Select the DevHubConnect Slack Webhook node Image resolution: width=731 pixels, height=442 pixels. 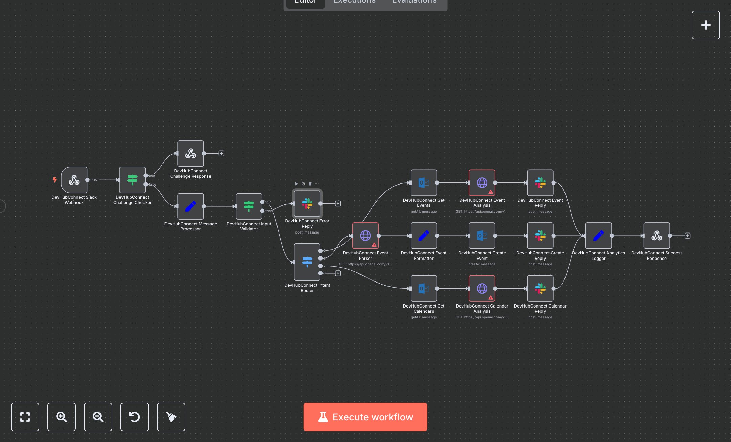point(74,180)
